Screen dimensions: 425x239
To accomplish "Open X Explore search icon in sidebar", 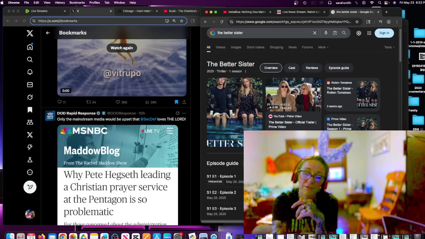I will point(30,59).
